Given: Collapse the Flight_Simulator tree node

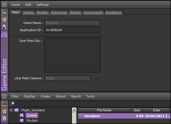Looking at the screenshot, I should (11, 110).
